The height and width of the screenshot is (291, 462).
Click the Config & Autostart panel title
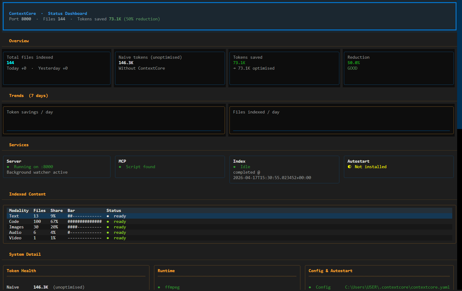(331, 271)
